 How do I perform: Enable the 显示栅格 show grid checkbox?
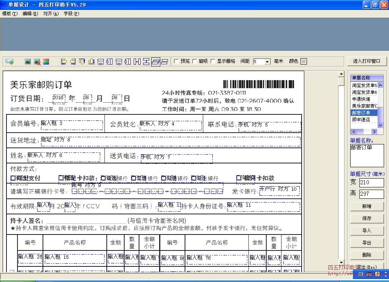212,61
